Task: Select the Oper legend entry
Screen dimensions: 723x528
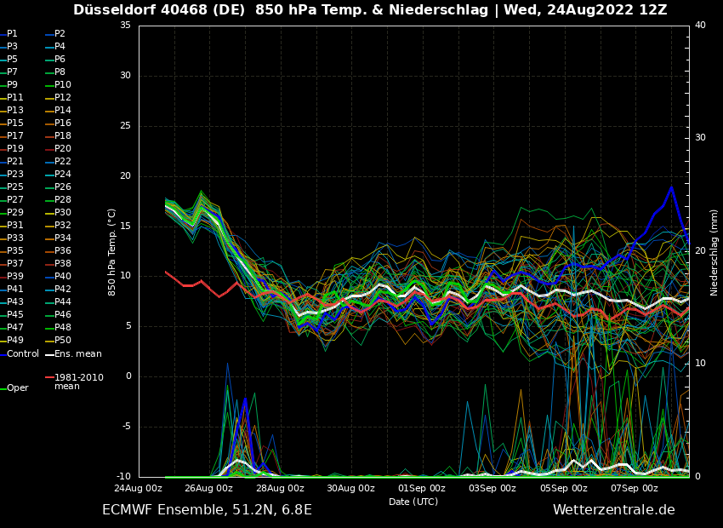Action: pyautogui.click(x=18, y=387)
